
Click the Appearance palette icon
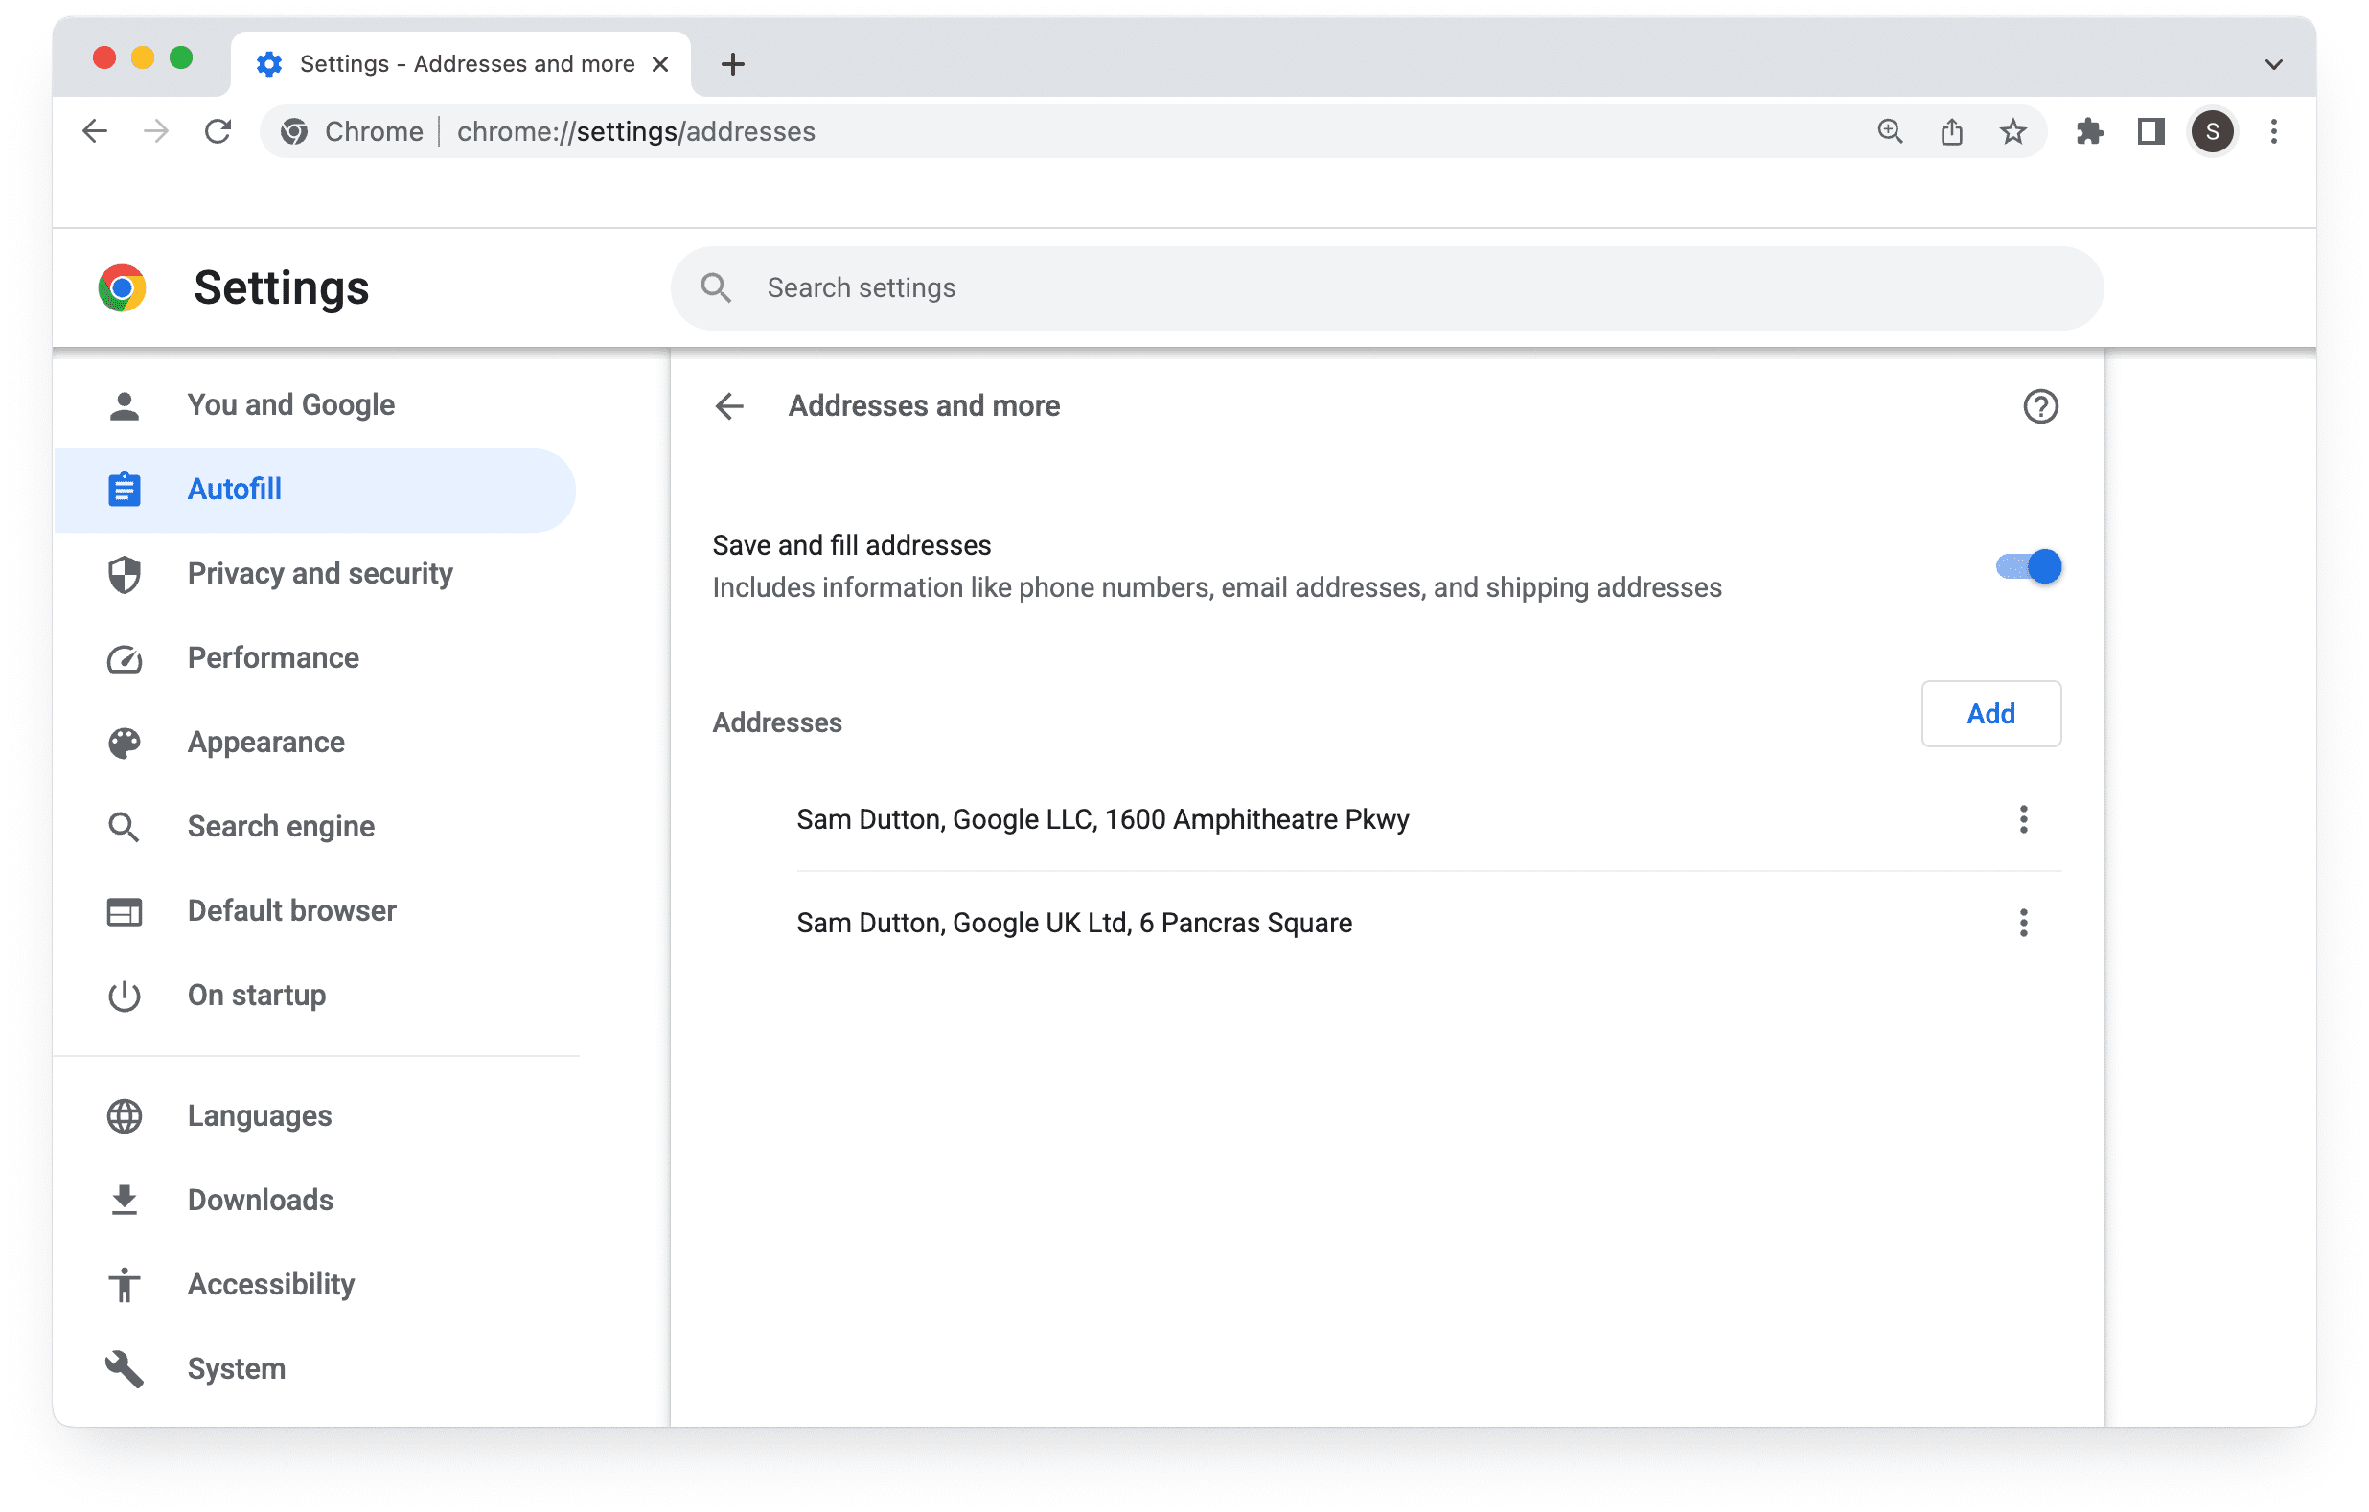[x=125, y=743]
